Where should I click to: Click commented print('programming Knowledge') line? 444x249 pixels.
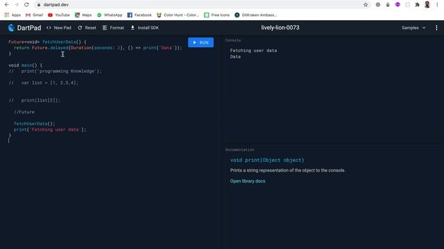click(55, 71)
